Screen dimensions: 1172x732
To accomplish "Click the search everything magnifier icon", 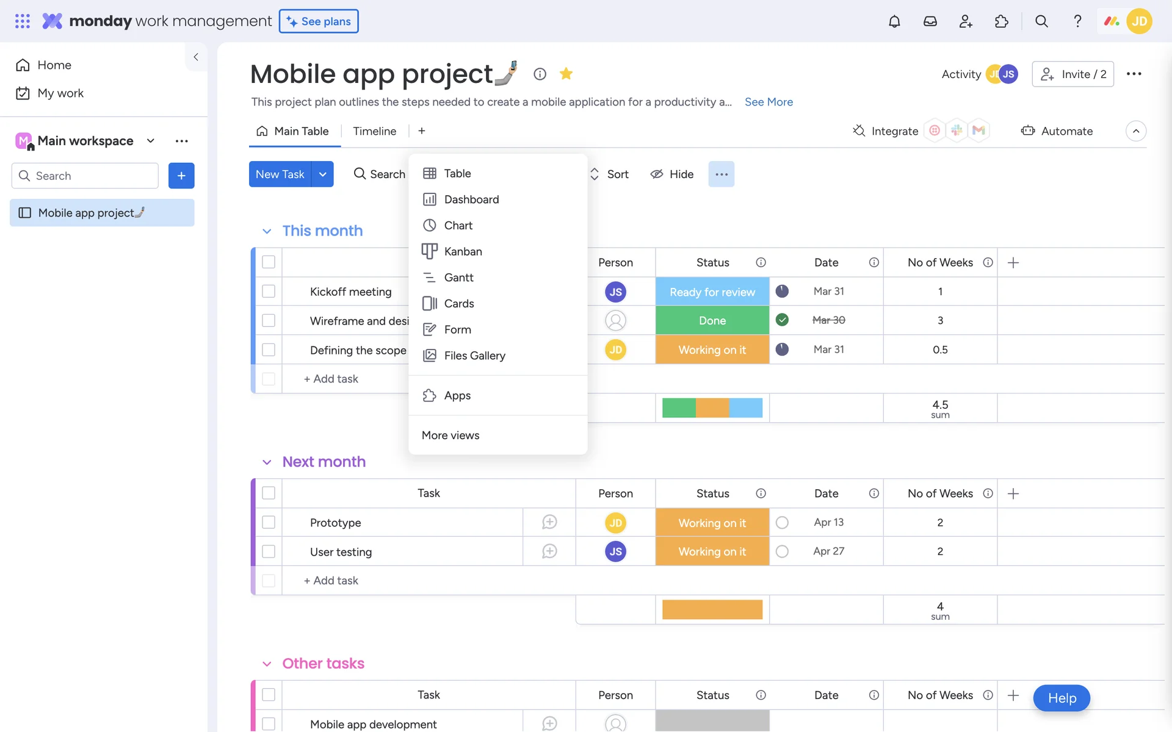I will click(1041, 21).
